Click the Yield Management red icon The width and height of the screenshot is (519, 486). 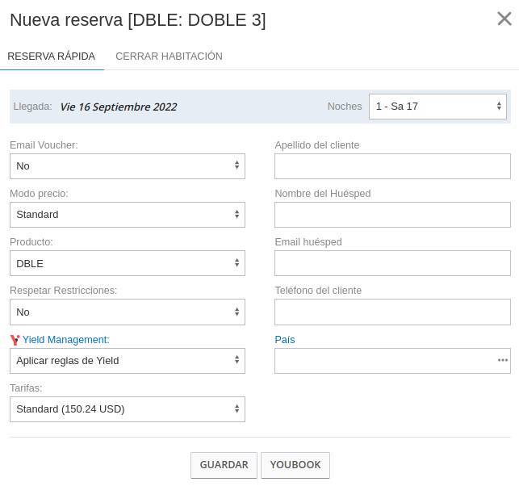point(15,340)
